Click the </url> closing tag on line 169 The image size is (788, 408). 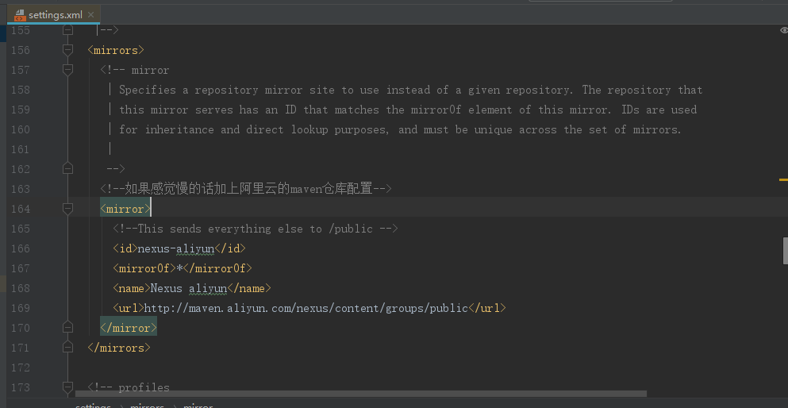(x=487, y=308)
